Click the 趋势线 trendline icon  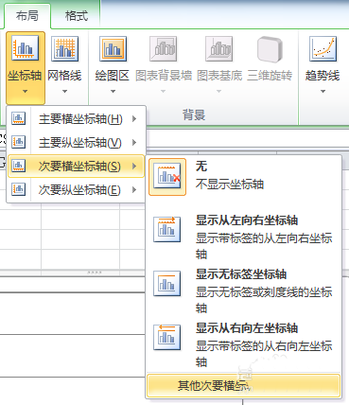click(323, 48)
